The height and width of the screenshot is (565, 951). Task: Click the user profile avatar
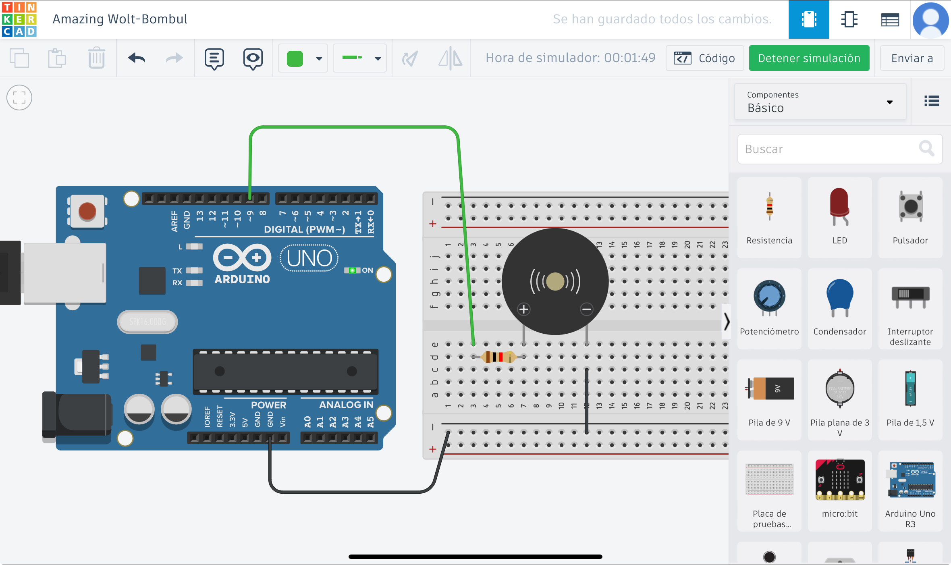point(930,19)
